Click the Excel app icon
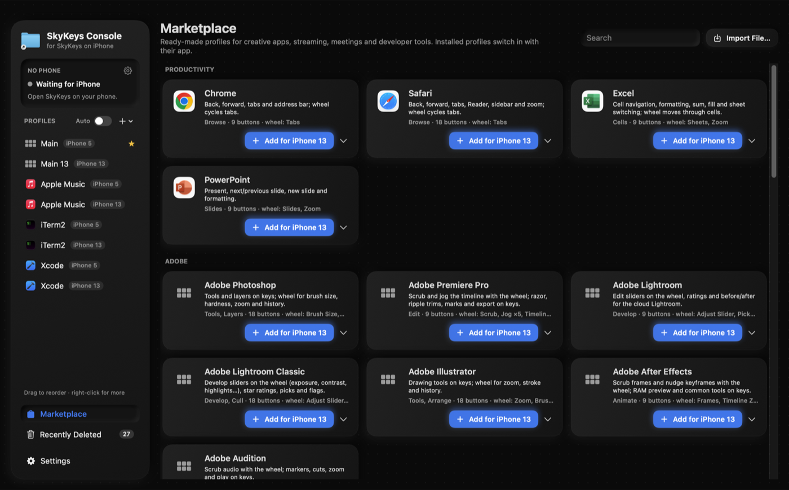This screenshot has width=789, height=490. [592, 101]
